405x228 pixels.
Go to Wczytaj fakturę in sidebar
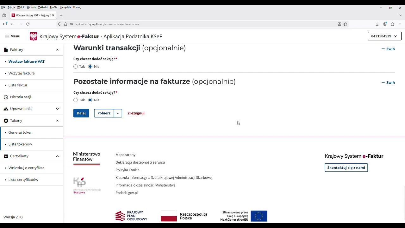coord(22,73)
